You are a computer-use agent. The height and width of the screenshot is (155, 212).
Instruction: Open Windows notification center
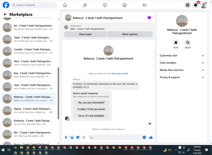coord(206,150)
